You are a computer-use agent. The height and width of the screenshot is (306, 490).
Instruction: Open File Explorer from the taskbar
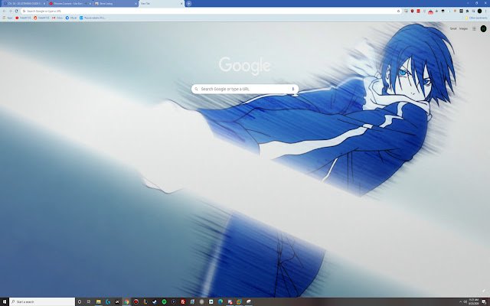(x=99, y=301)
